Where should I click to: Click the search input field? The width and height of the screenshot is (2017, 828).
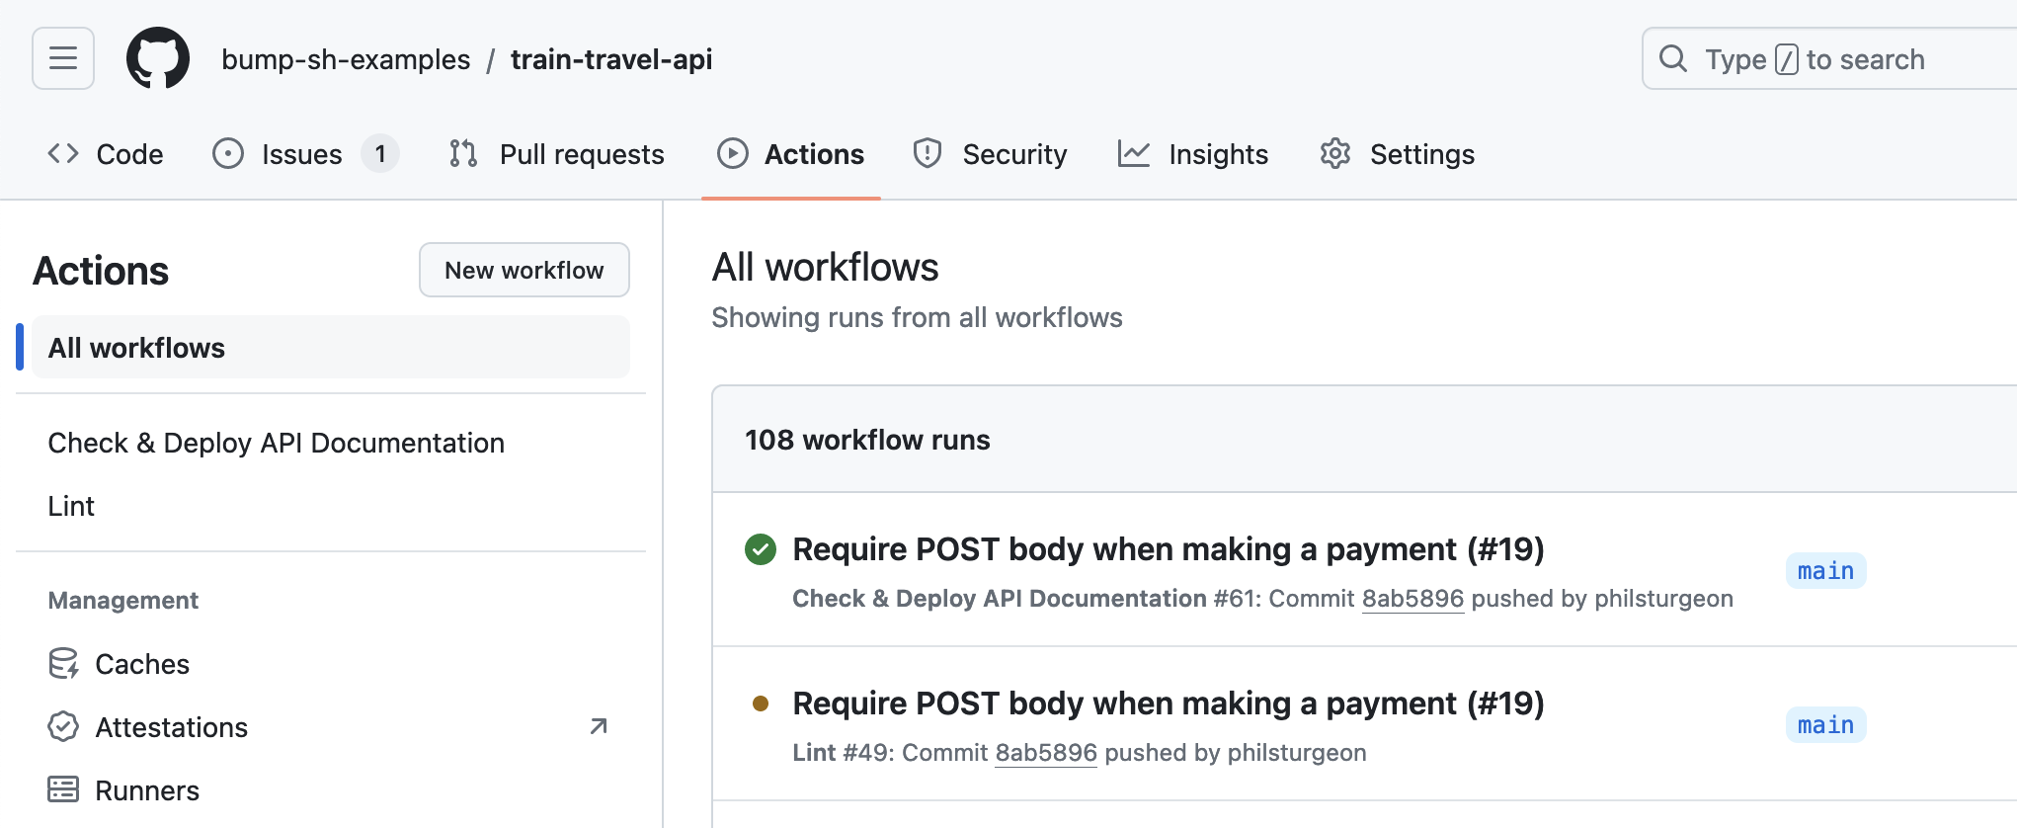click(1827, 59)
